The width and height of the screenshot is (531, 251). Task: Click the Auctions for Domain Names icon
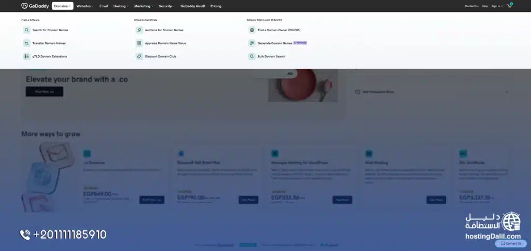[x=139, y=30]
